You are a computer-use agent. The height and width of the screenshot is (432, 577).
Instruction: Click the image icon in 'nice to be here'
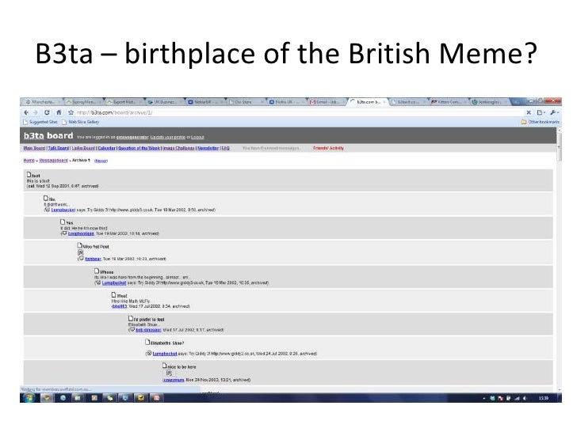pyautogui.click(x=169, y=373)
